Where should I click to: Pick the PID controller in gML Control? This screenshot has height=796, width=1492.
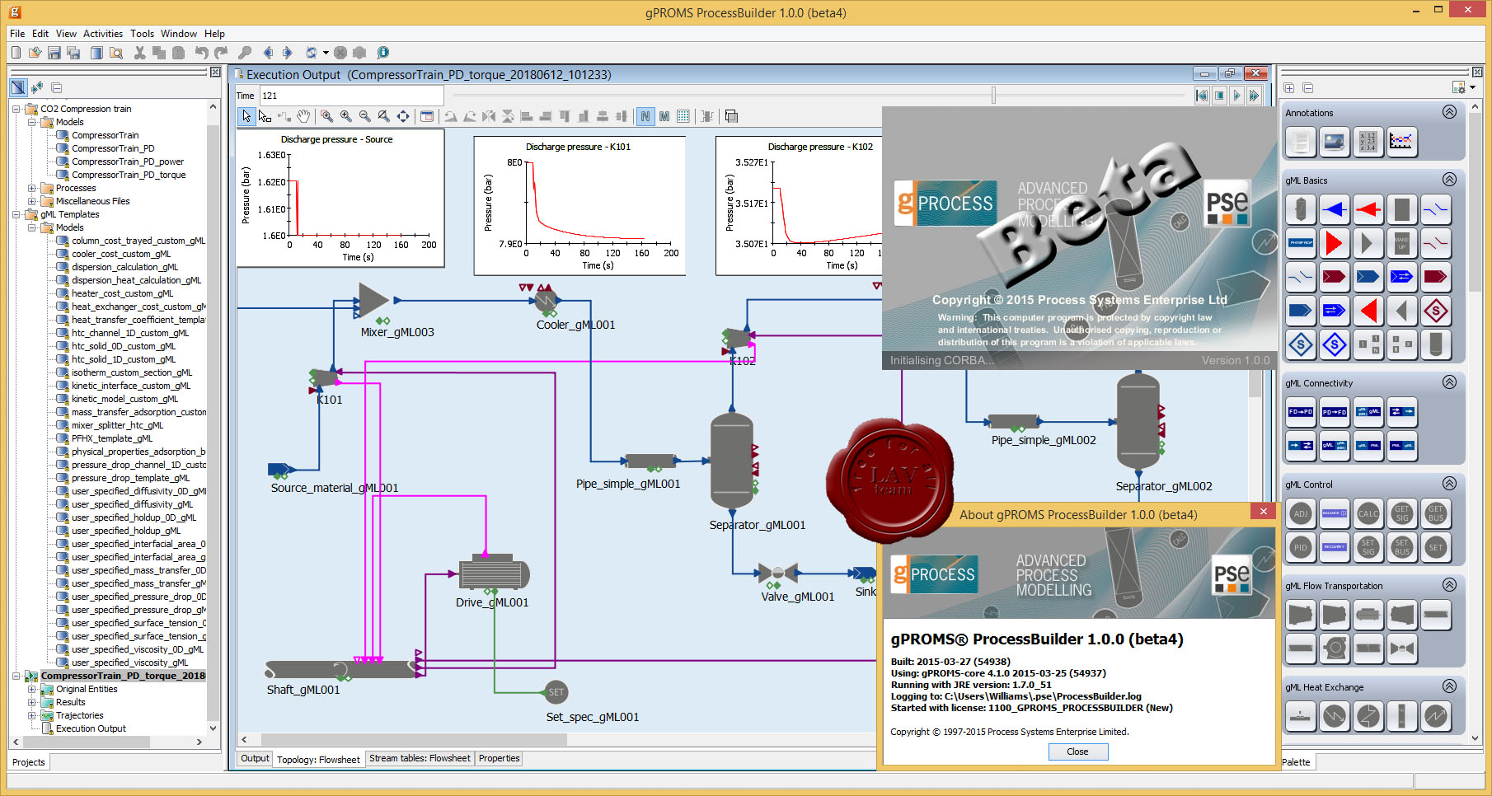[1301, 547]
